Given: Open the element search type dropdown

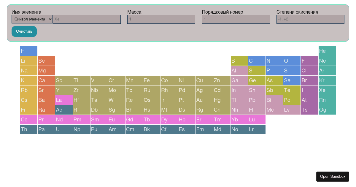Looking at the screenshot, I should [32, 19].
